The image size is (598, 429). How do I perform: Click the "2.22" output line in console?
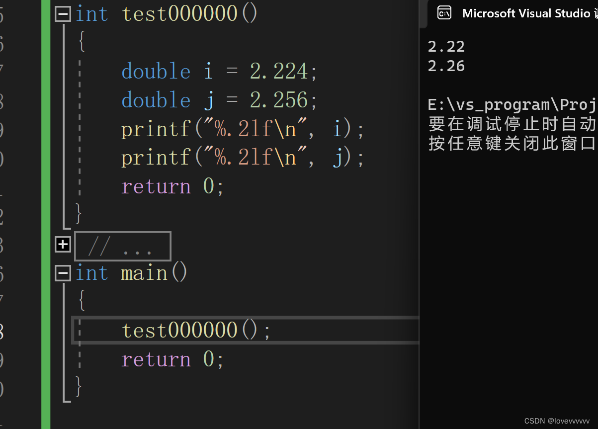pyautogui.click(x=446, y=46)
